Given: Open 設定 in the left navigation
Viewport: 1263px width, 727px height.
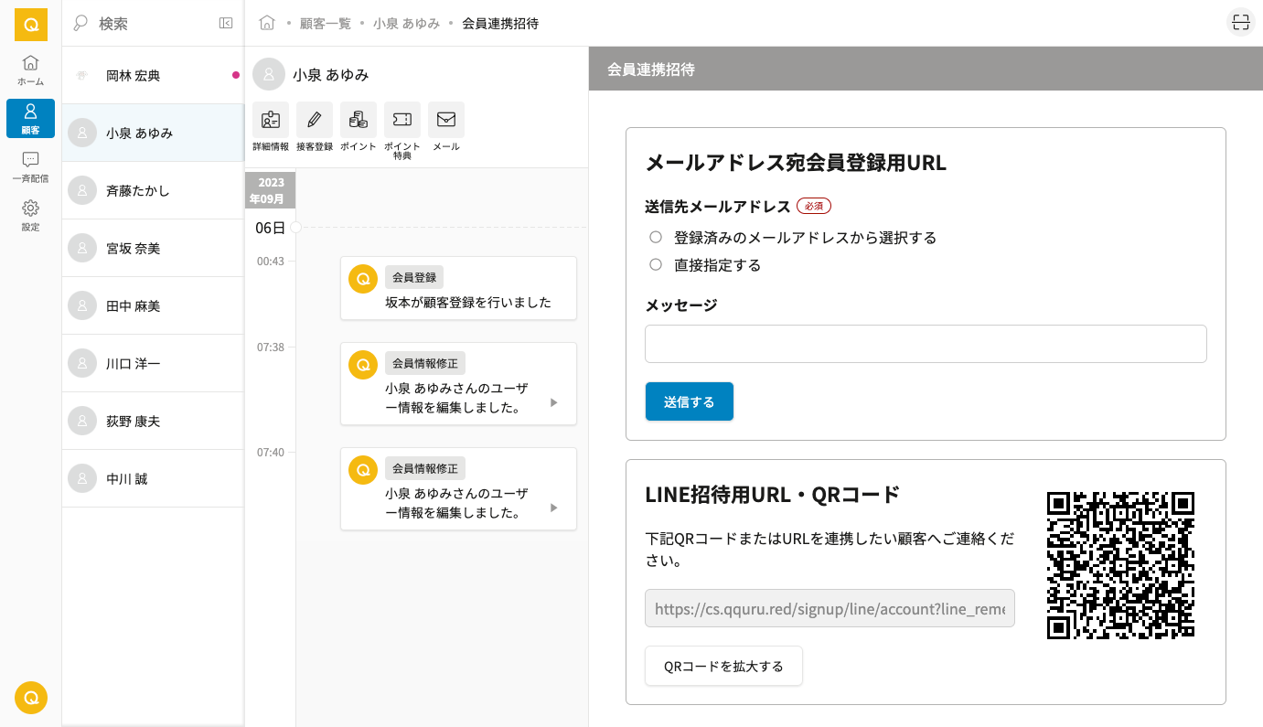Looking at the screenshot, I should (30, 215).
